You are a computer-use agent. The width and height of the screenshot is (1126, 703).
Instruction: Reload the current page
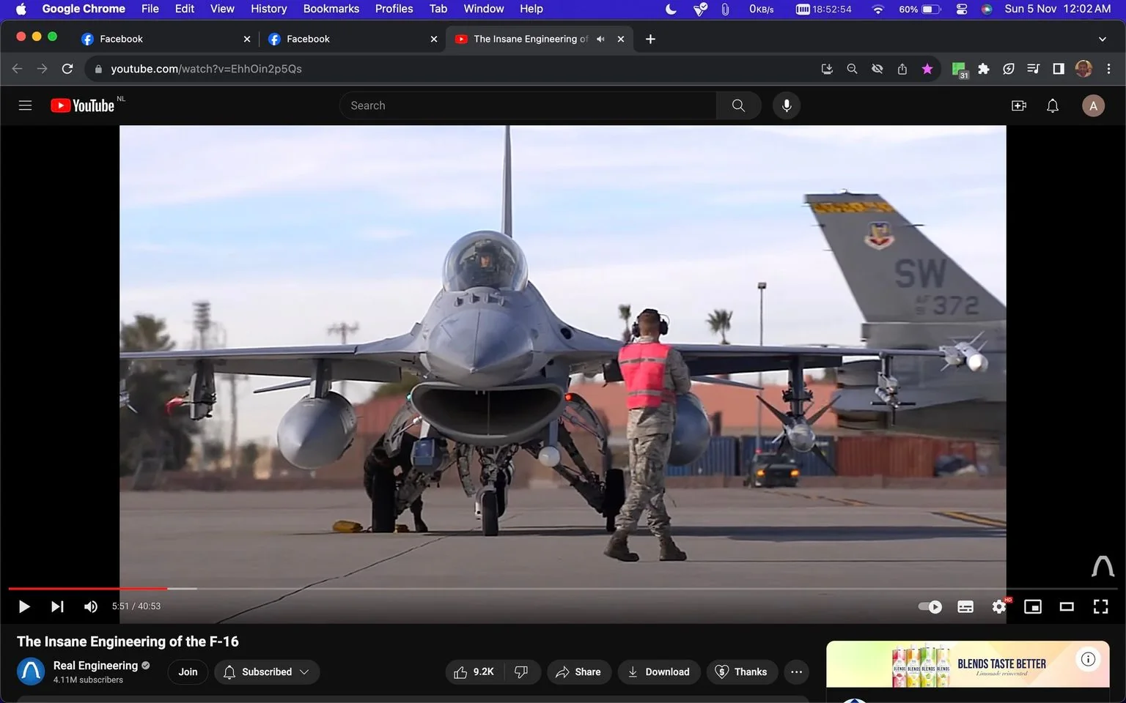(x=67, y=68)
